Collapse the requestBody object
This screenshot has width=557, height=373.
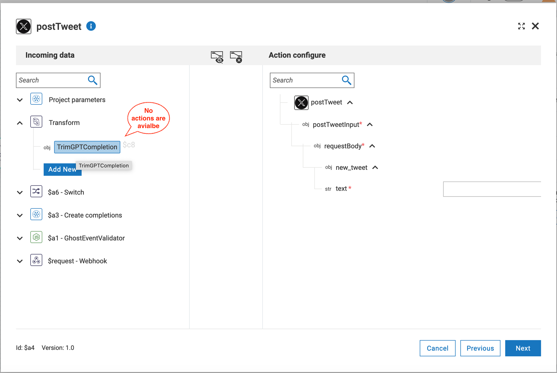pyautogui.click(x=372, y=146)
